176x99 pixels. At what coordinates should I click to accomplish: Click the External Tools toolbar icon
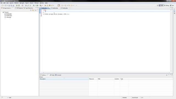point(41,5)
